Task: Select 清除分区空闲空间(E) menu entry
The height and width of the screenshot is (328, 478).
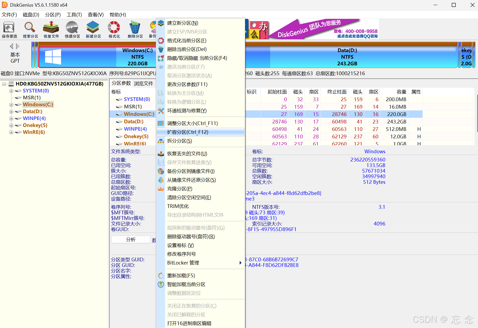Action: [201, 198]
